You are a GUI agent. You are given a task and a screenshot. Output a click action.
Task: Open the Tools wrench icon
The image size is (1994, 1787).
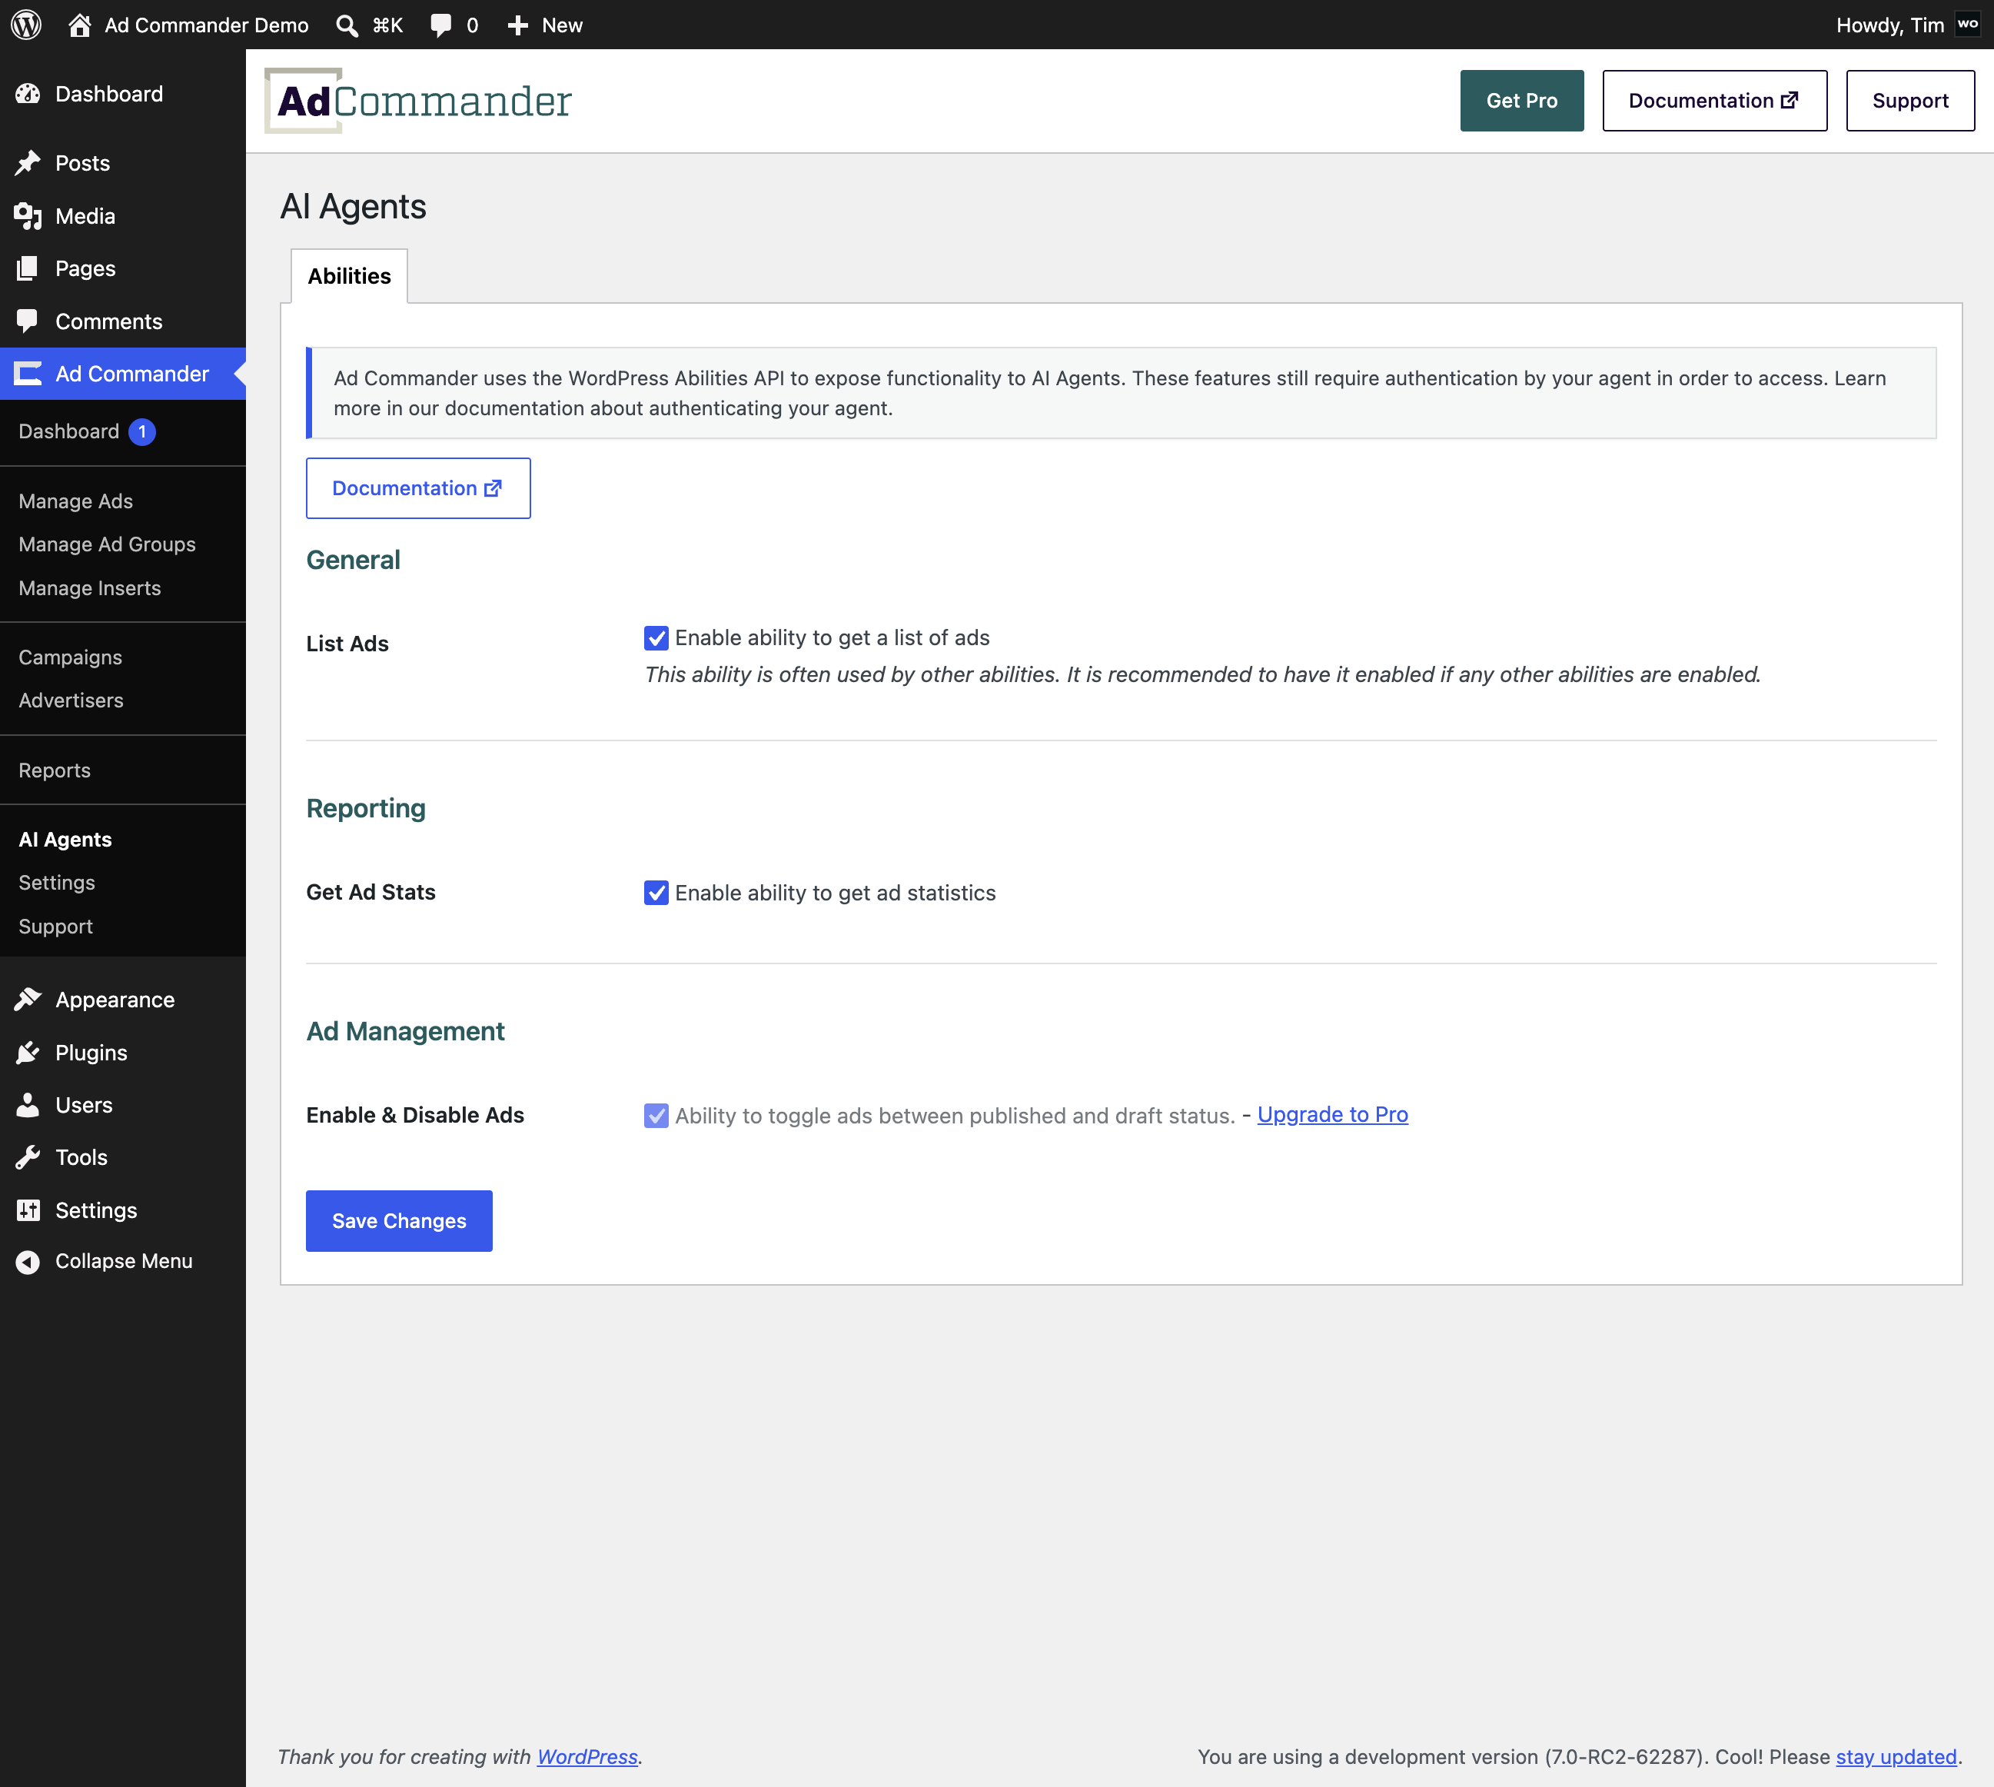[x=28, y=1157]
